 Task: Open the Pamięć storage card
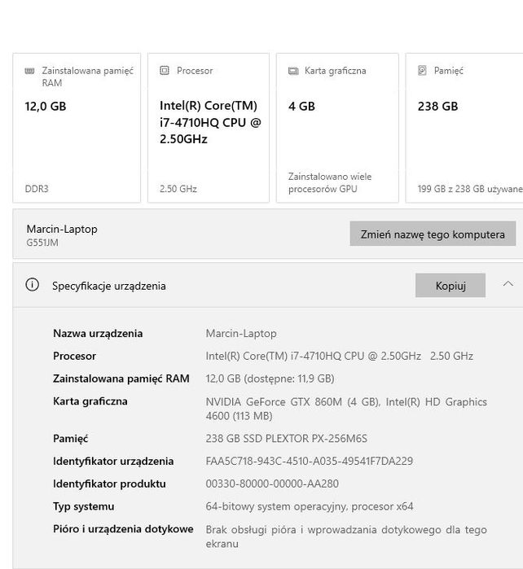(x=466, y=128)
